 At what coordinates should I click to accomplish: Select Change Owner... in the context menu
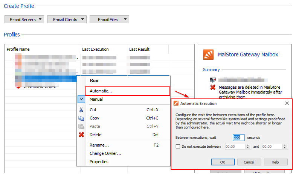[105, 153]
